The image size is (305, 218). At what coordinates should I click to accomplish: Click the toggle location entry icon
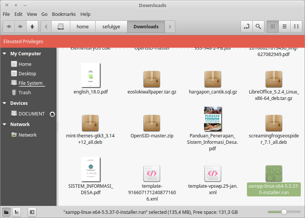[x=247, y=26]
